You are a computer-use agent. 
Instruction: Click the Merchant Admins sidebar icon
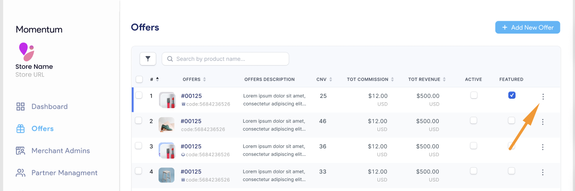(20, 151)
